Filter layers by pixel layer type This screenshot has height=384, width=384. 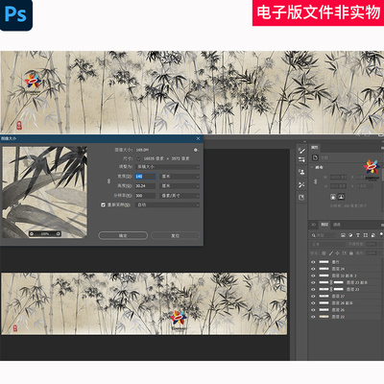[x=343, y=235]
